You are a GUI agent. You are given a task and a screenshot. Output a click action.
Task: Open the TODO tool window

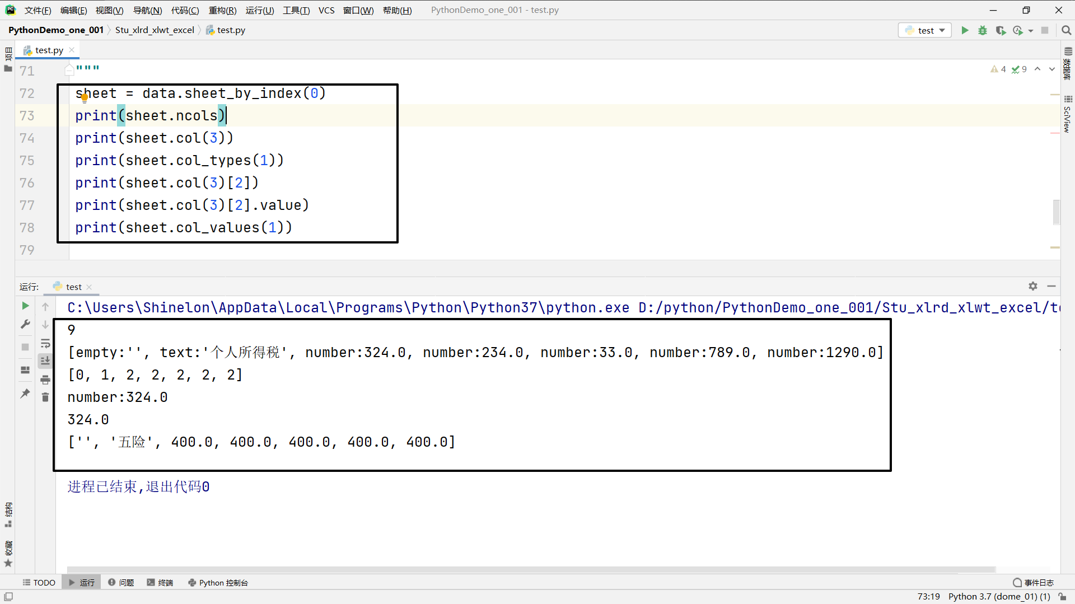(39, 582)
